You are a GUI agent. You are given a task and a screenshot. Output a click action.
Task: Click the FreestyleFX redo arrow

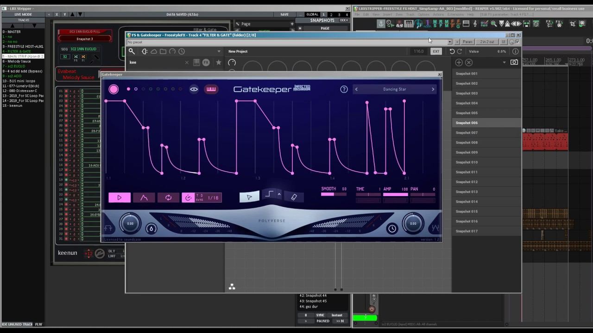click(x=460, y=51)
